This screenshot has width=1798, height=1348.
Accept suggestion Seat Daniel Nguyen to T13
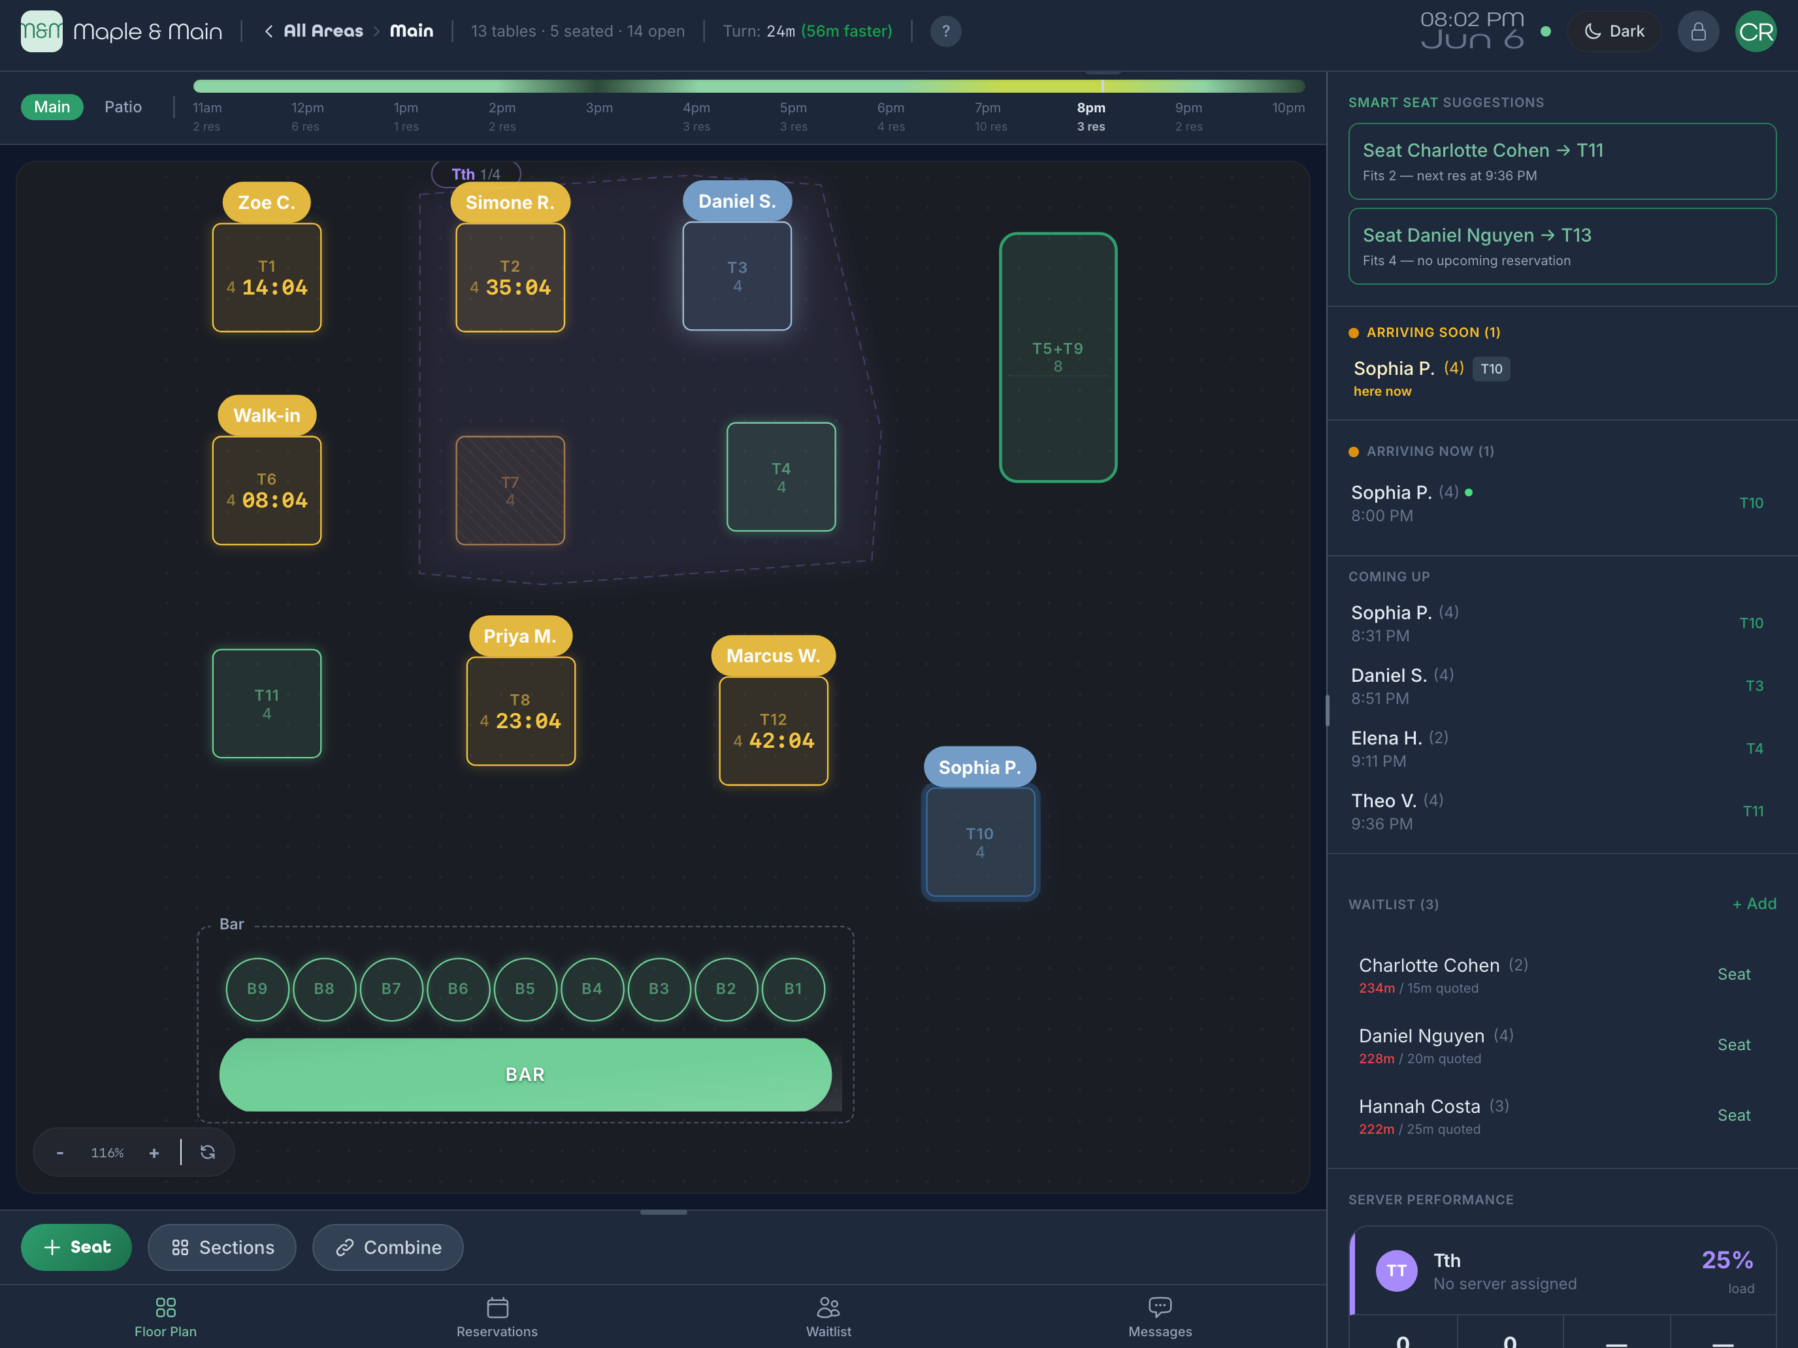[1561, 246]
